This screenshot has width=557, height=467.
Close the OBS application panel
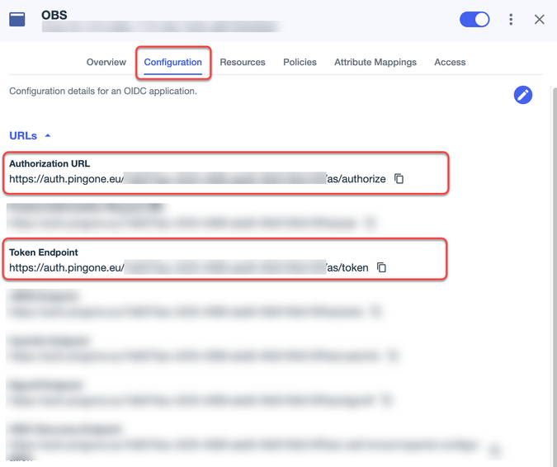pos(540,19)
